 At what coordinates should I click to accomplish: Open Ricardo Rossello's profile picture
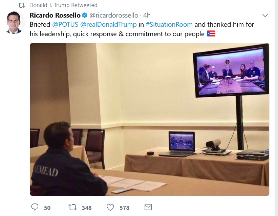coord(14,23)
